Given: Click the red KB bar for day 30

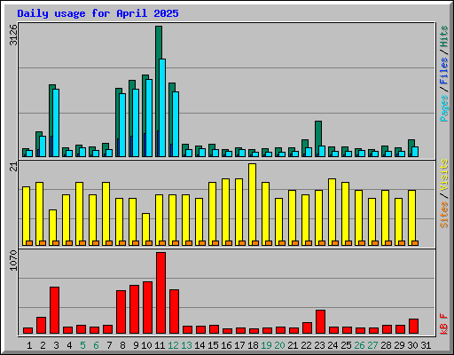Looking at the screenshot, I should tap(413, 326).
